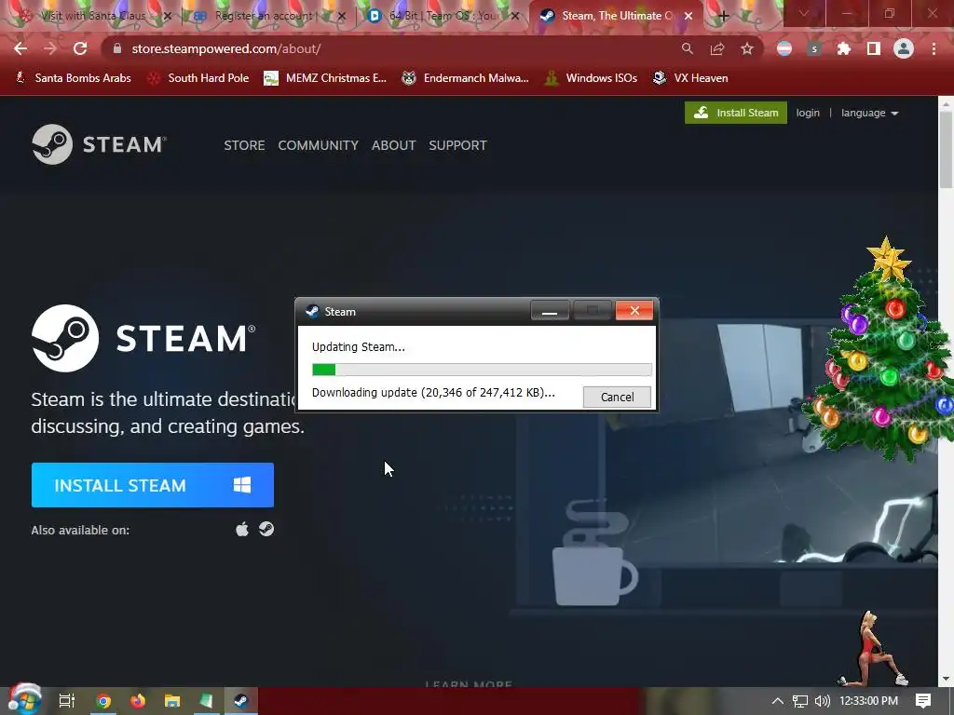Open the notification center icon
The height and width of the screenshot is (715, 954).
(x=923, y=701)
